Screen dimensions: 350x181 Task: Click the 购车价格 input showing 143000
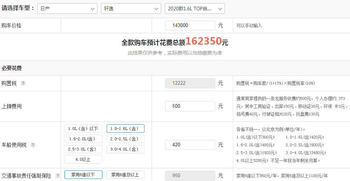190,26
